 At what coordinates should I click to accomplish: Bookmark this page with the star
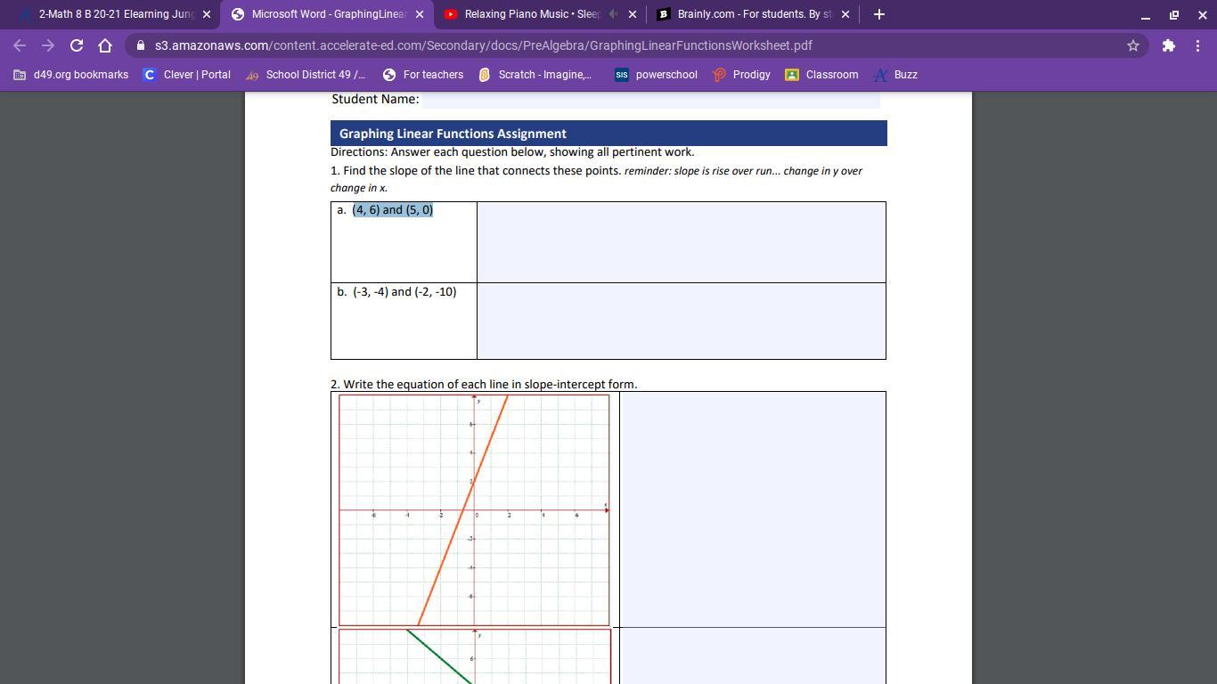point(1133,45)
